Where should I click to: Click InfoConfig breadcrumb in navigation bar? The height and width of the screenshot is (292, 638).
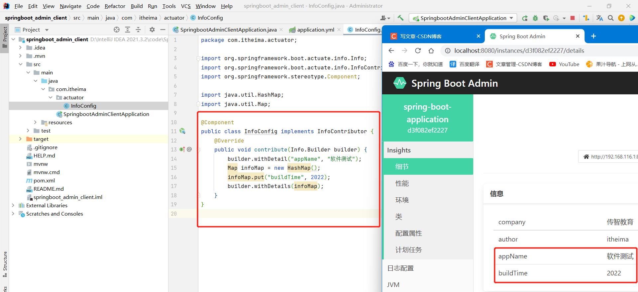(206, 18)
